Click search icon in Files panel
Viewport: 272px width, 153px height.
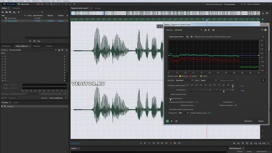[42, 12]
